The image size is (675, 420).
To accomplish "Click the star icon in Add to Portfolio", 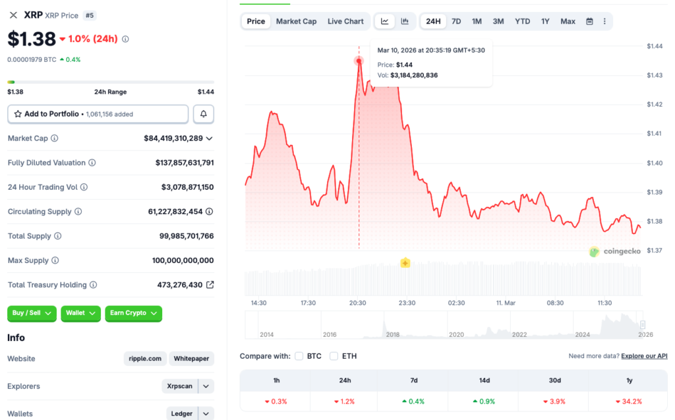I will click(x=16, y=113).
